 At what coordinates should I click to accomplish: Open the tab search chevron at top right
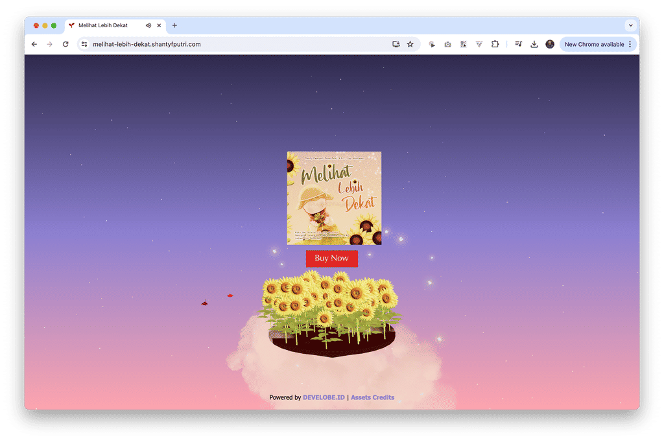point(630,25)
